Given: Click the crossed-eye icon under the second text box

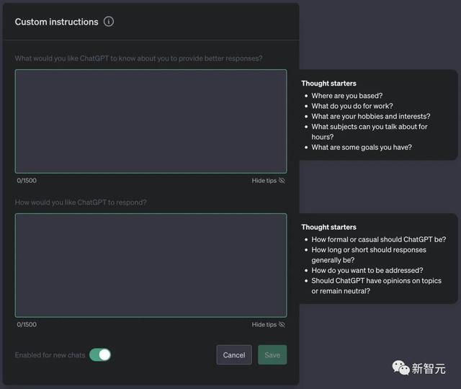Looking at the screenshot, I should tap(282, 325).
